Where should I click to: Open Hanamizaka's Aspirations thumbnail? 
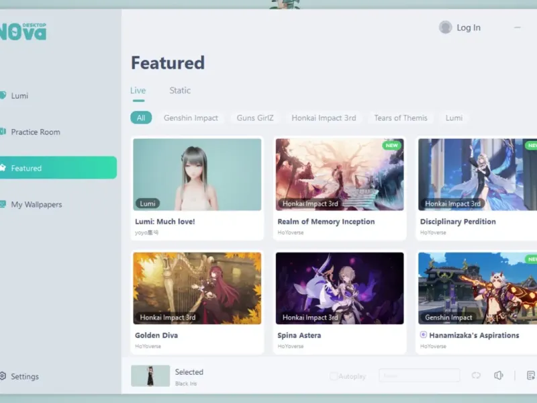tap(477, 288)
